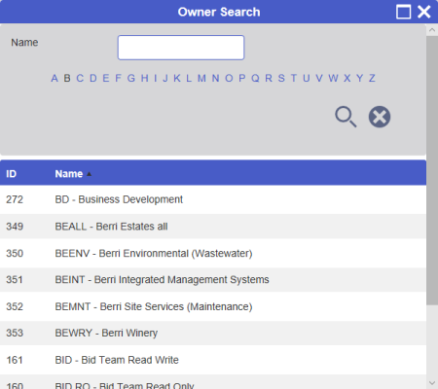Screen dimensions: 438x389
Task: Select BEENV - Berri Environmental (Wastewater) row
Action: tap(213, 253)
